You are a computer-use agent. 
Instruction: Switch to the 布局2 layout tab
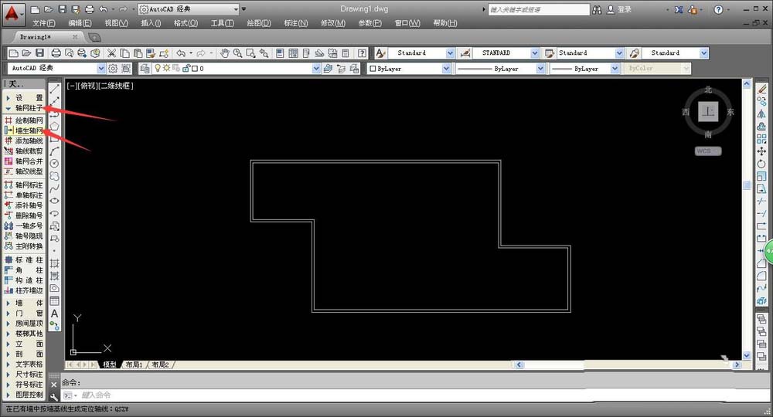[x=160, y=364]
